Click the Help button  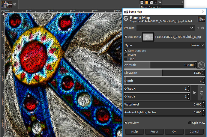coord(134,132)
